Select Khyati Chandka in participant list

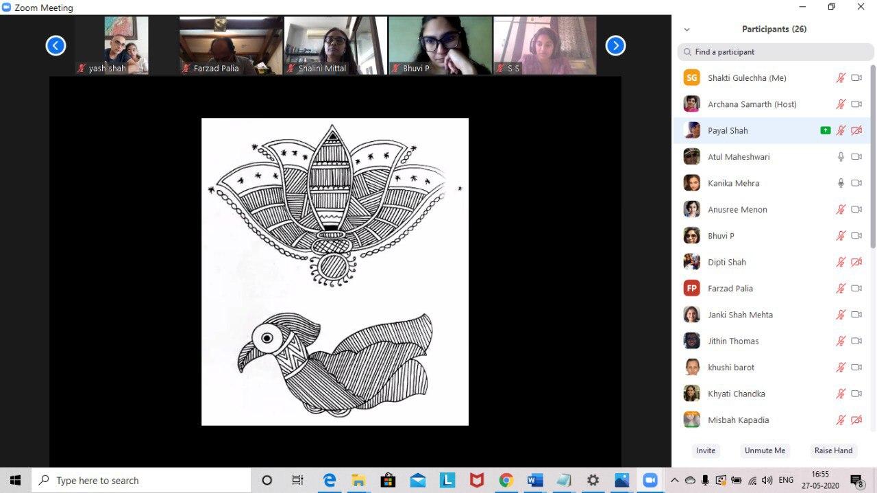[x=736, y=394]
